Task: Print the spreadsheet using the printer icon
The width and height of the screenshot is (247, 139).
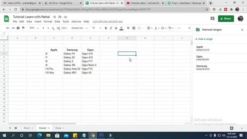Action: click(x=18, y=28)
